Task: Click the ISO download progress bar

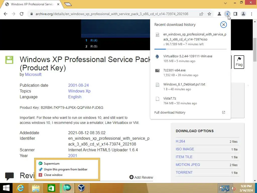Action: tap(190, 49)
